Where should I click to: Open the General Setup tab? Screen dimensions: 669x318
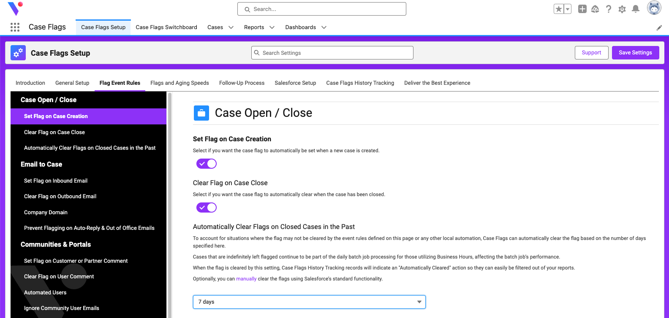click(72, 83)
